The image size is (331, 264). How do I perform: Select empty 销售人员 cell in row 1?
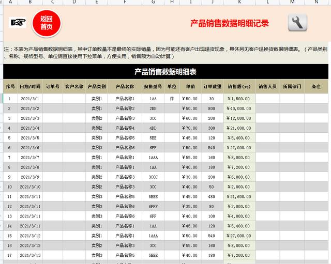pos(268,99)
